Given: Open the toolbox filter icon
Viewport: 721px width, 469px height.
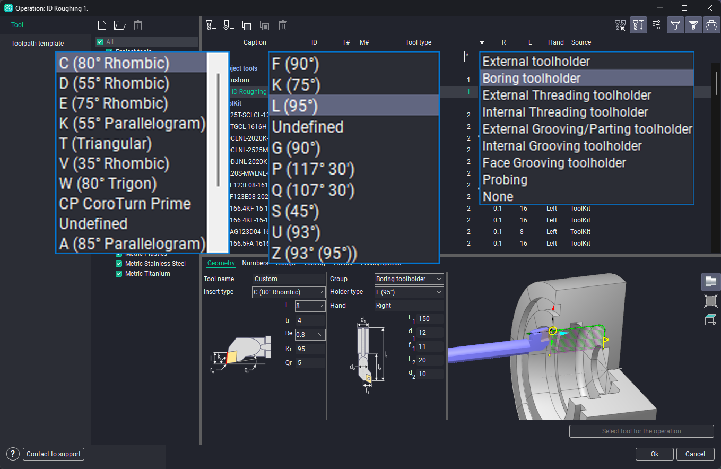Looking at the screenshot, I should coord(711,25).
